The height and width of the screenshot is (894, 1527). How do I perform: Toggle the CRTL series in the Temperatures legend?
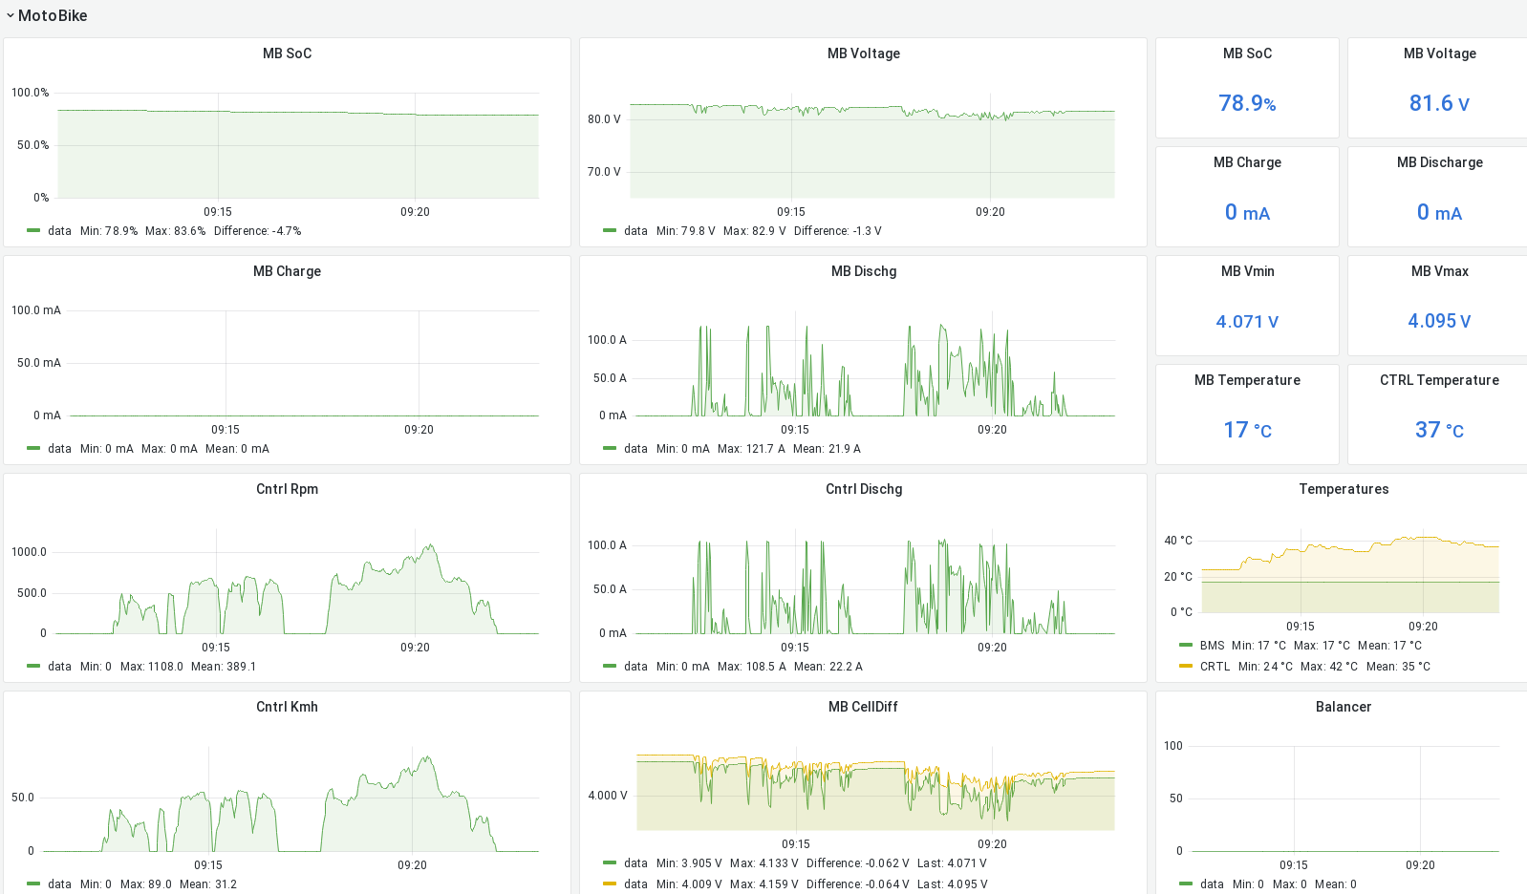click(x=1215, y=667)
